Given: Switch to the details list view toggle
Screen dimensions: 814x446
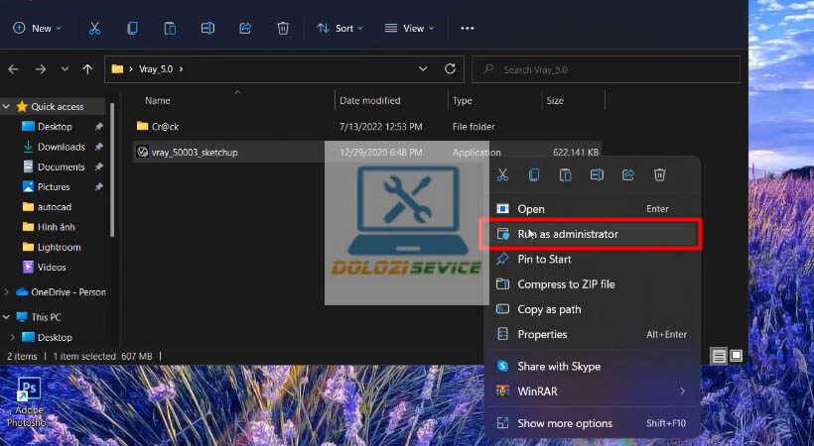Looking at the screenshot, I should [x=718, y=356].
